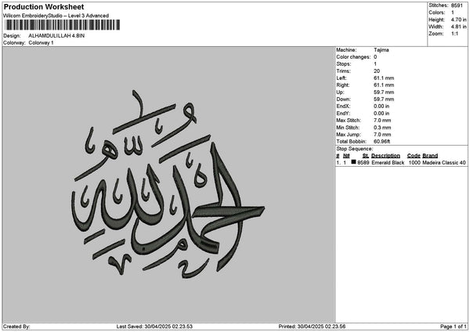Select the Right 61.1 mm value
Viewport: 470px width, 332px height.
coord(384,85)
